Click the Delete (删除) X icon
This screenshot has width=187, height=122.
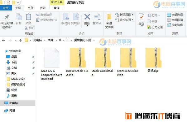87,17
